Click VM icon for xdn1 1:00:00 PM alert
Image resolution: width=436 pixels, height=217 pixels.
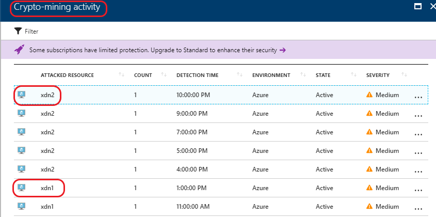pyautogui.click(x=21, y=188)
